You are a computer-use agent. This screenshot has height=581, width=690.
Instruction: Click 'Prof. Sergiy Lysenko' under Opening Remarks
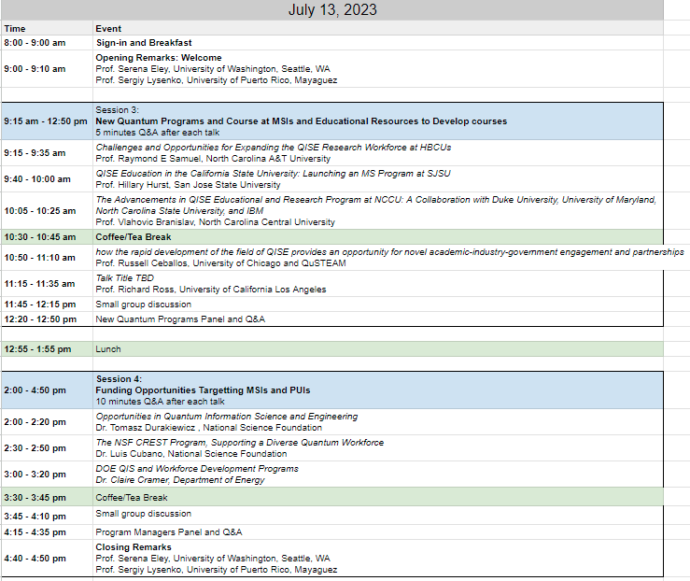217,80
